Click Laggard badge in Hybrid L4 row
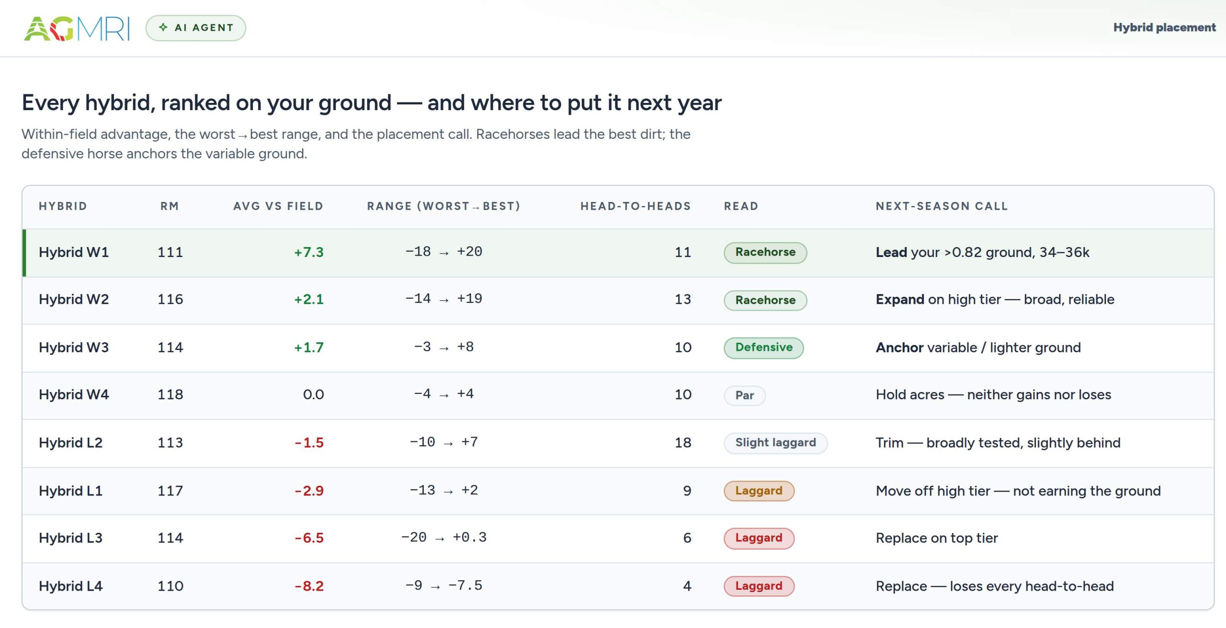Image resolution: width=1226 pixels, height=628 pixels. tap(759, 586)
